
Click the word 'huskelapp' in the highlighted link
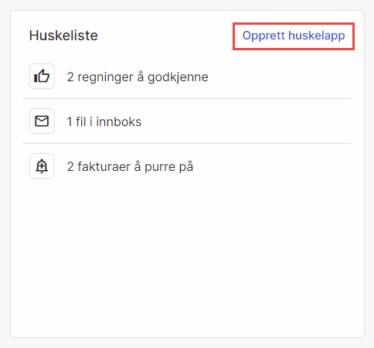coord(317,36)
